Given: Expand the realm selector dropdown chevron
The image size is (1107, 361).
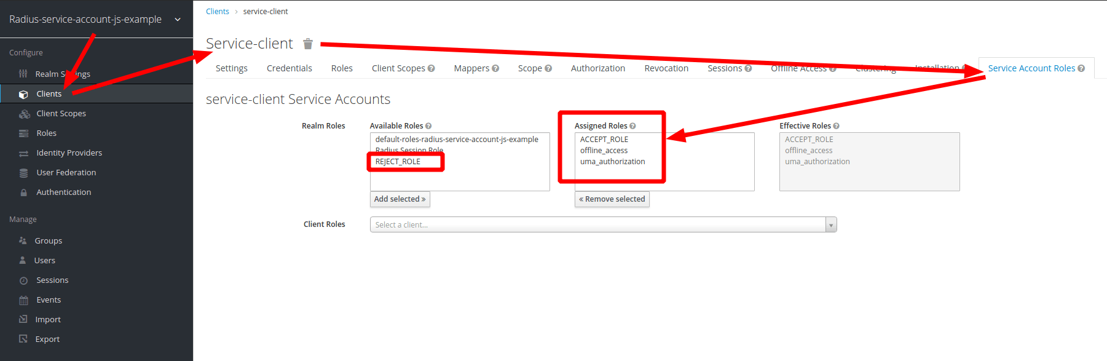Looking at the screenshot, I should coord(178,20).
